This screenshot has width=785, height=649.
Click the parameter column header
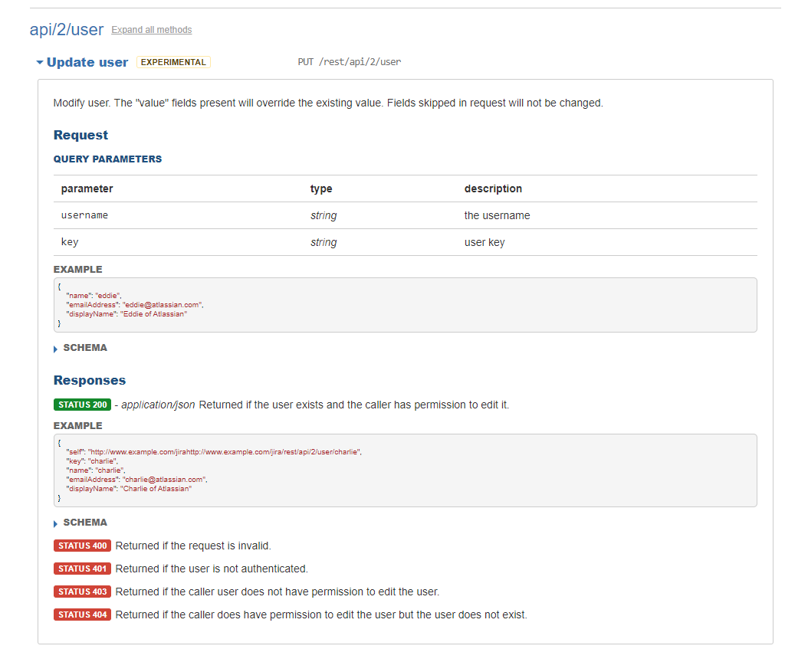click(87, 188)
